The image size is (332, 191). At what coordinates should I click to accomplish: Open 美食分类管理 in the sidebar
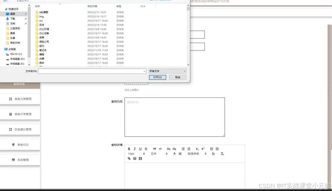coord(20,99)
